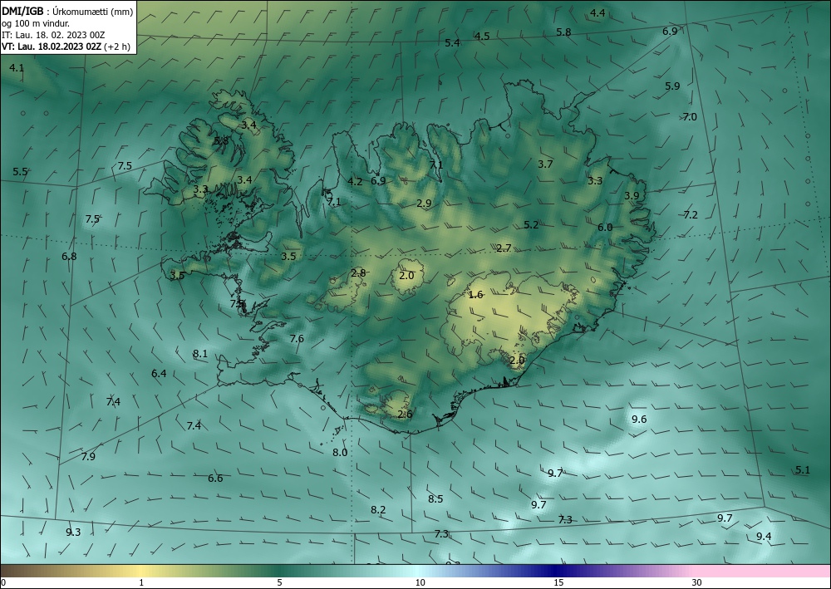
Task: Click the map value 7.2
Action: point(691,215)
